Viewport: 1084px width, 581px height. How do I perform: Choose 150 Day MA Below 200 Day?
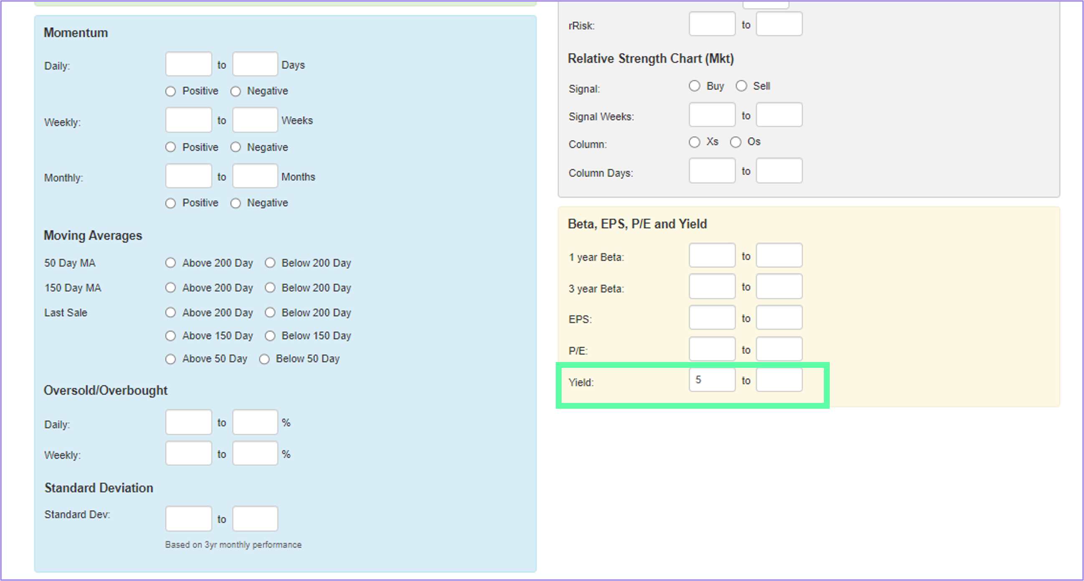pyautogui.click(x=270, y=287)
